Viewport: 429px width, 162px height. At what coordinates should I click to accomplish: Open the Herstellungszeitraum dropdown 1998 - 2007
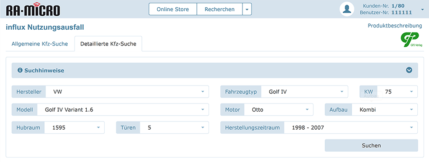(351, 127)
